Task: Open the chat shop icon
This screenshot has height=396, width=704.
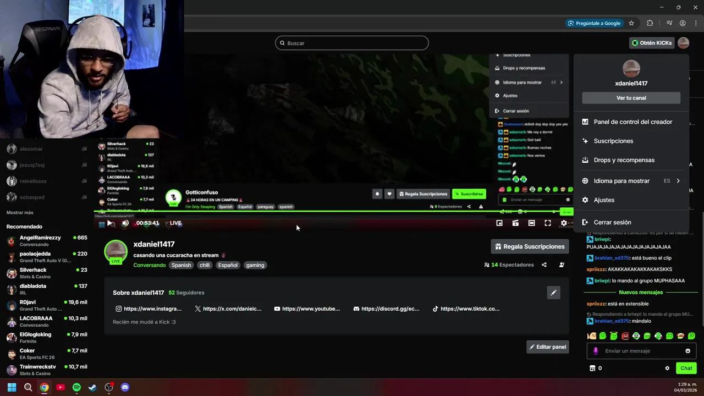Action: coord(592,369)
